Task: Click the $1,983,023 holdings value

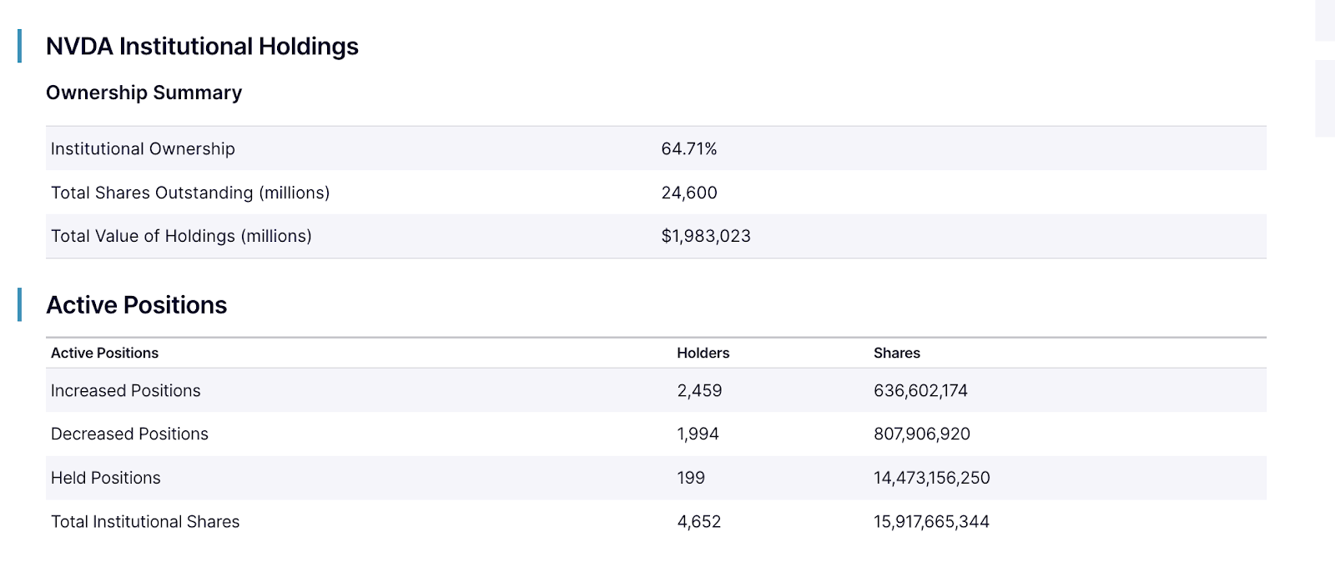Action: (x=705, y=236)
